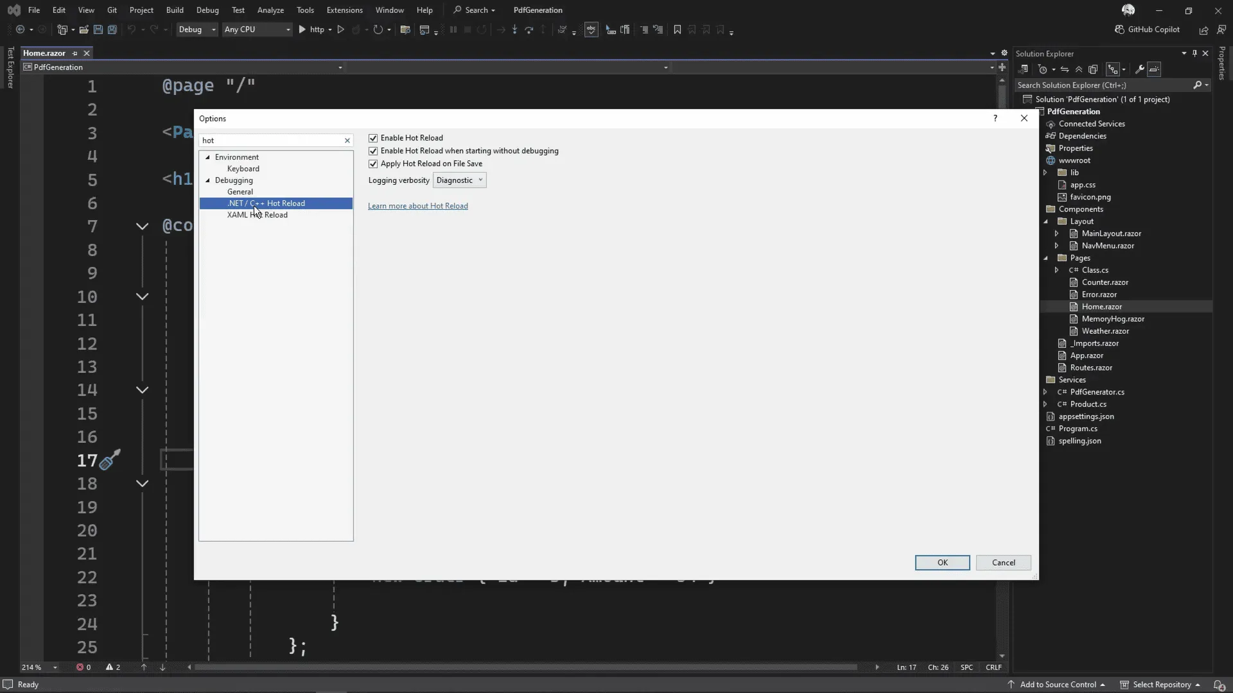Click Cancel in the Options dialog
This screenshot has height=693, width=1233.
pos(1003,563)
